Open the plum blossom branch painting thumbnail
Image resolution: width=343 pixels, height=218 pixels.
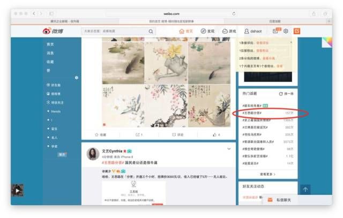point(166,106)
